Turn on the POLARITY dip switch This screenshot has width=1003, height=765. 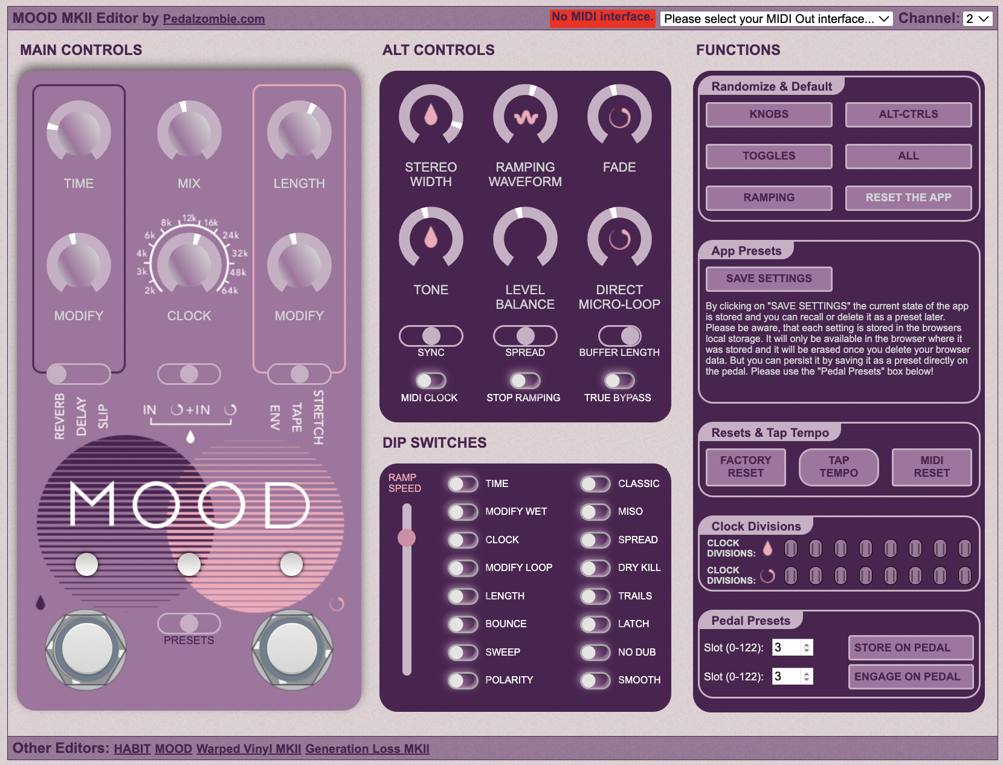(x=463, y=680)
